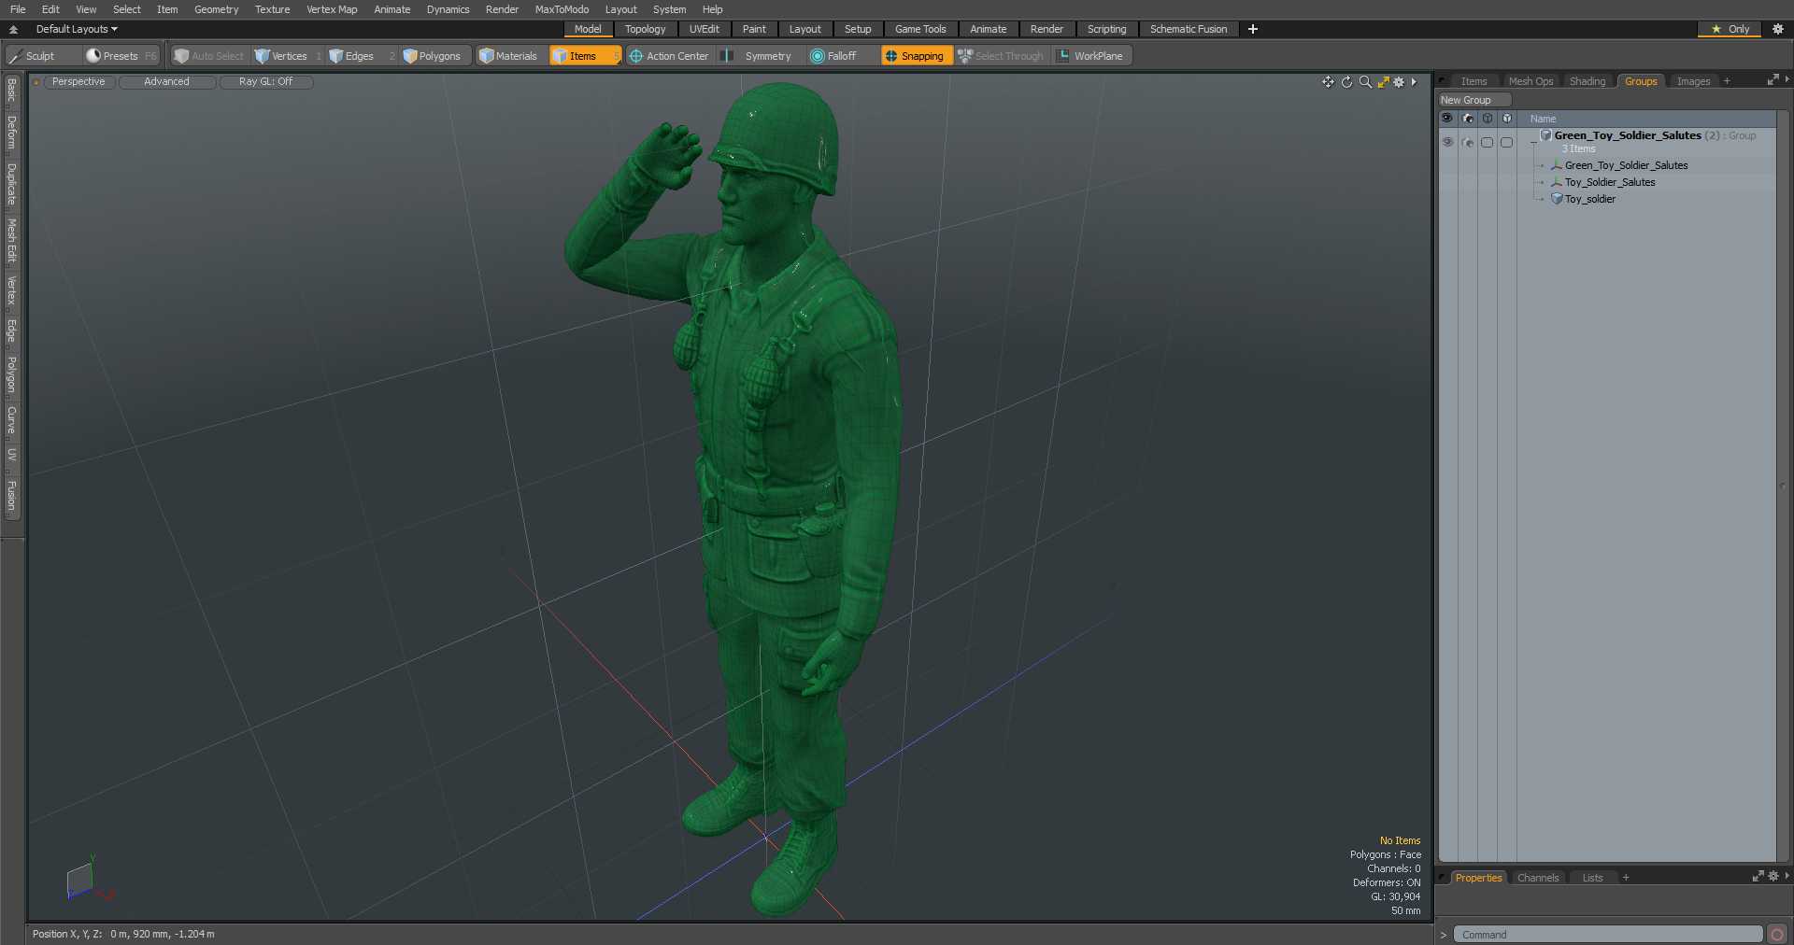Click the render camera column header icon
This screenshot has width=1794, height=945.
[1468, 119]
